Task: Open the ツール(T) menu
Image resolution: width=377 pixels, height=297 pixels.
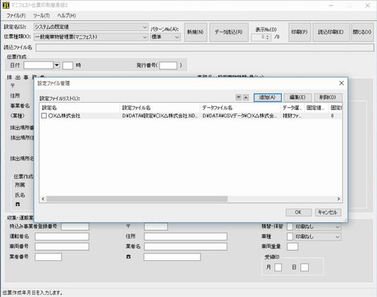Action: pyautogui.click(x=42, y=16)
